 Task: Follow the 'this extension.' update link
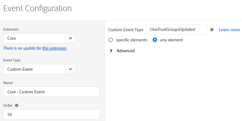pos(54,48)
